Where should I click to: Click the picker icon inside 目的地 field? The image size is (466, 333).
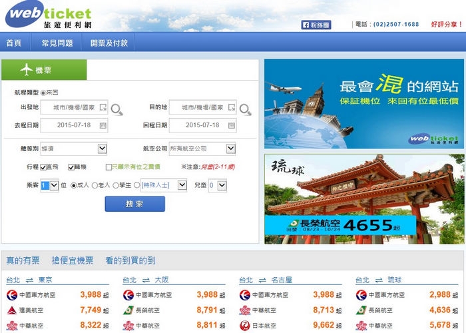[232, 107]
